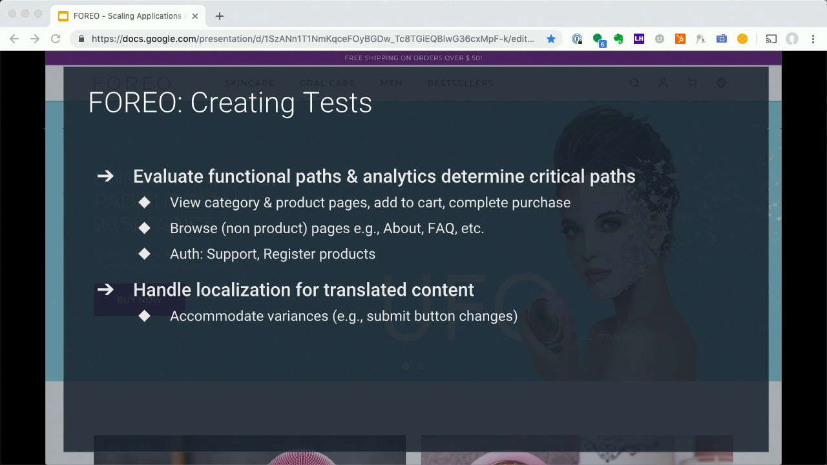
Task: Open the green chat extension with badge 6
Action: point(598,39)
